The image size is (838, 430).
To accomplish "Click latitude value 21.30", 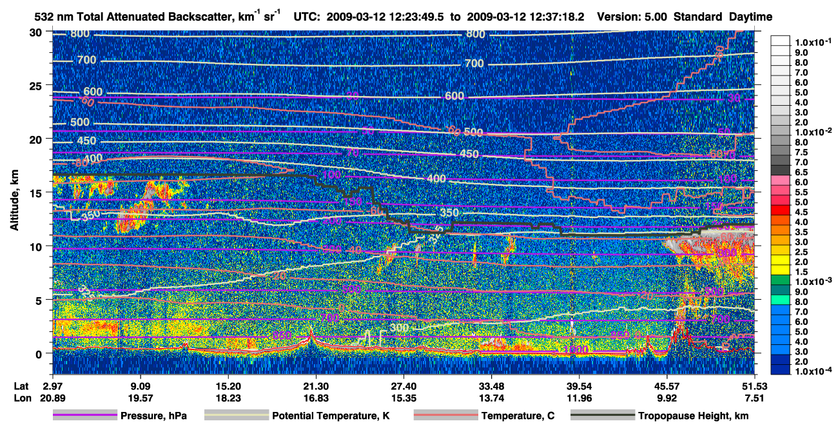I will (x=315, y=385).
